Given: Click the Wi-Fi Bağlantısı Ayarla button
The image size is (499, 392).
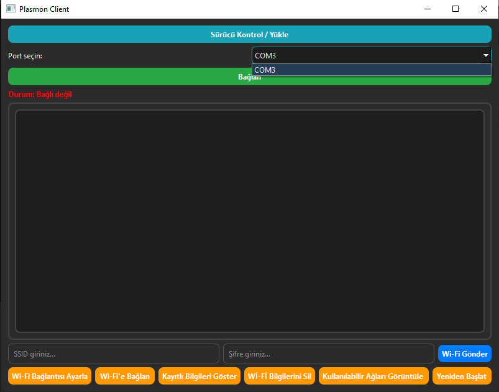Looking at the screenshot, I should 50,376.
